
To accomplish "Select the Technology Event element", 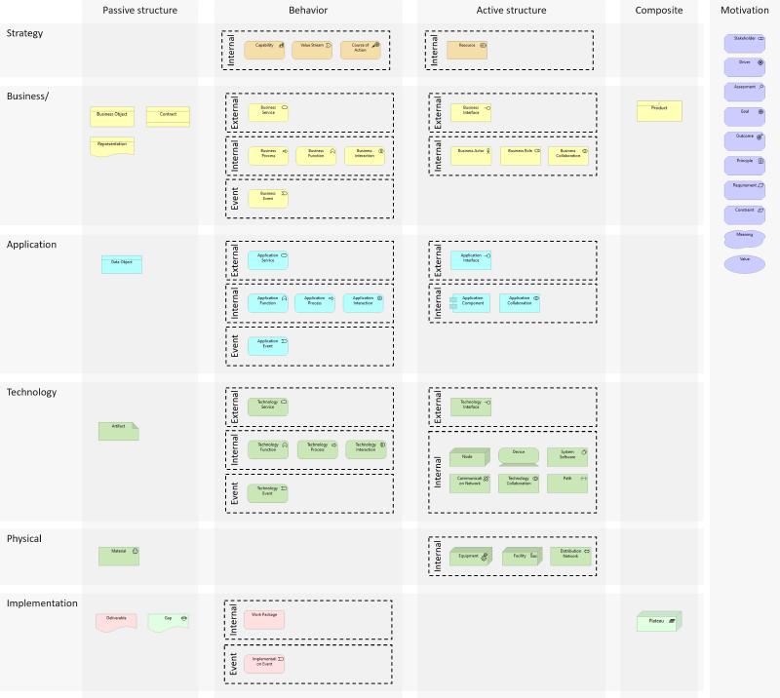I will coord(267,493).
